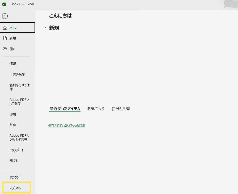Select 共有 in the sidebar
The image size is (238, 194).
click(x=13, y=125)
